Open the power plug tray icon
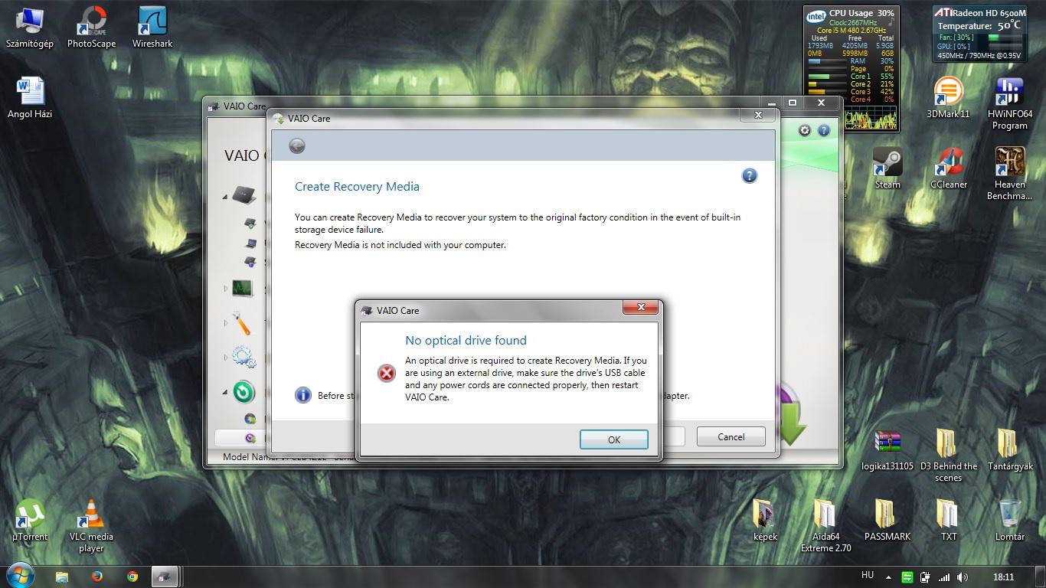Viewport: 1046px width, 588px height. pos(926,577)
